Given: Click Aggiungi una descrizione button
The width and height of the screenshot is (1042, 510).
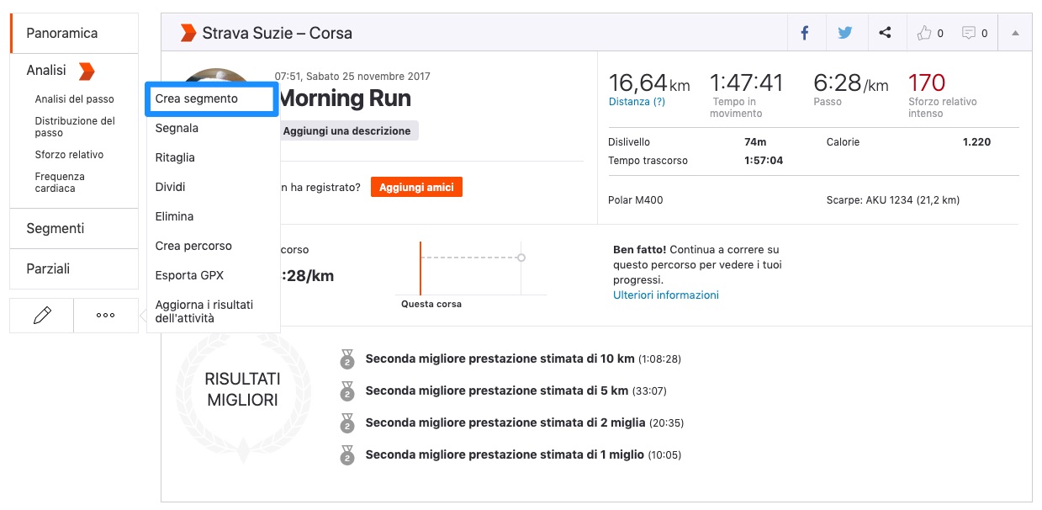Looking at the screenshot, I should click(x=346, y=130).
